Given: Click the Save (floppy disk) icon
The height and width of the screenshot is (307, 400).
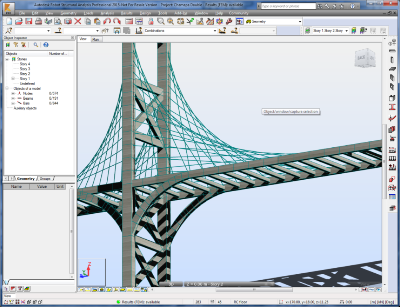Looking at the screenshot, I should point(29,21).
